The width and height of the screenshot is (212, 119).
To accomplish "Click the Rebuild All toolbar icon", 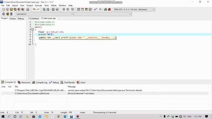I will tap(90, 9).
